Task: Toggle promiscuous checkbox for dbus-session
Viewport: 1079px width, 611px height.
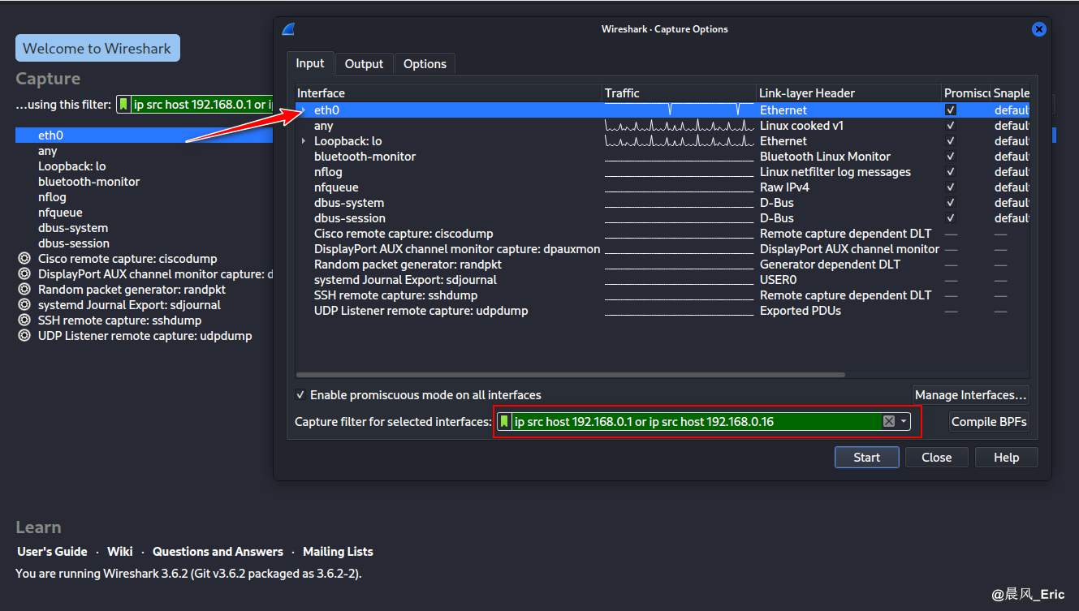Action: (951, 218)
